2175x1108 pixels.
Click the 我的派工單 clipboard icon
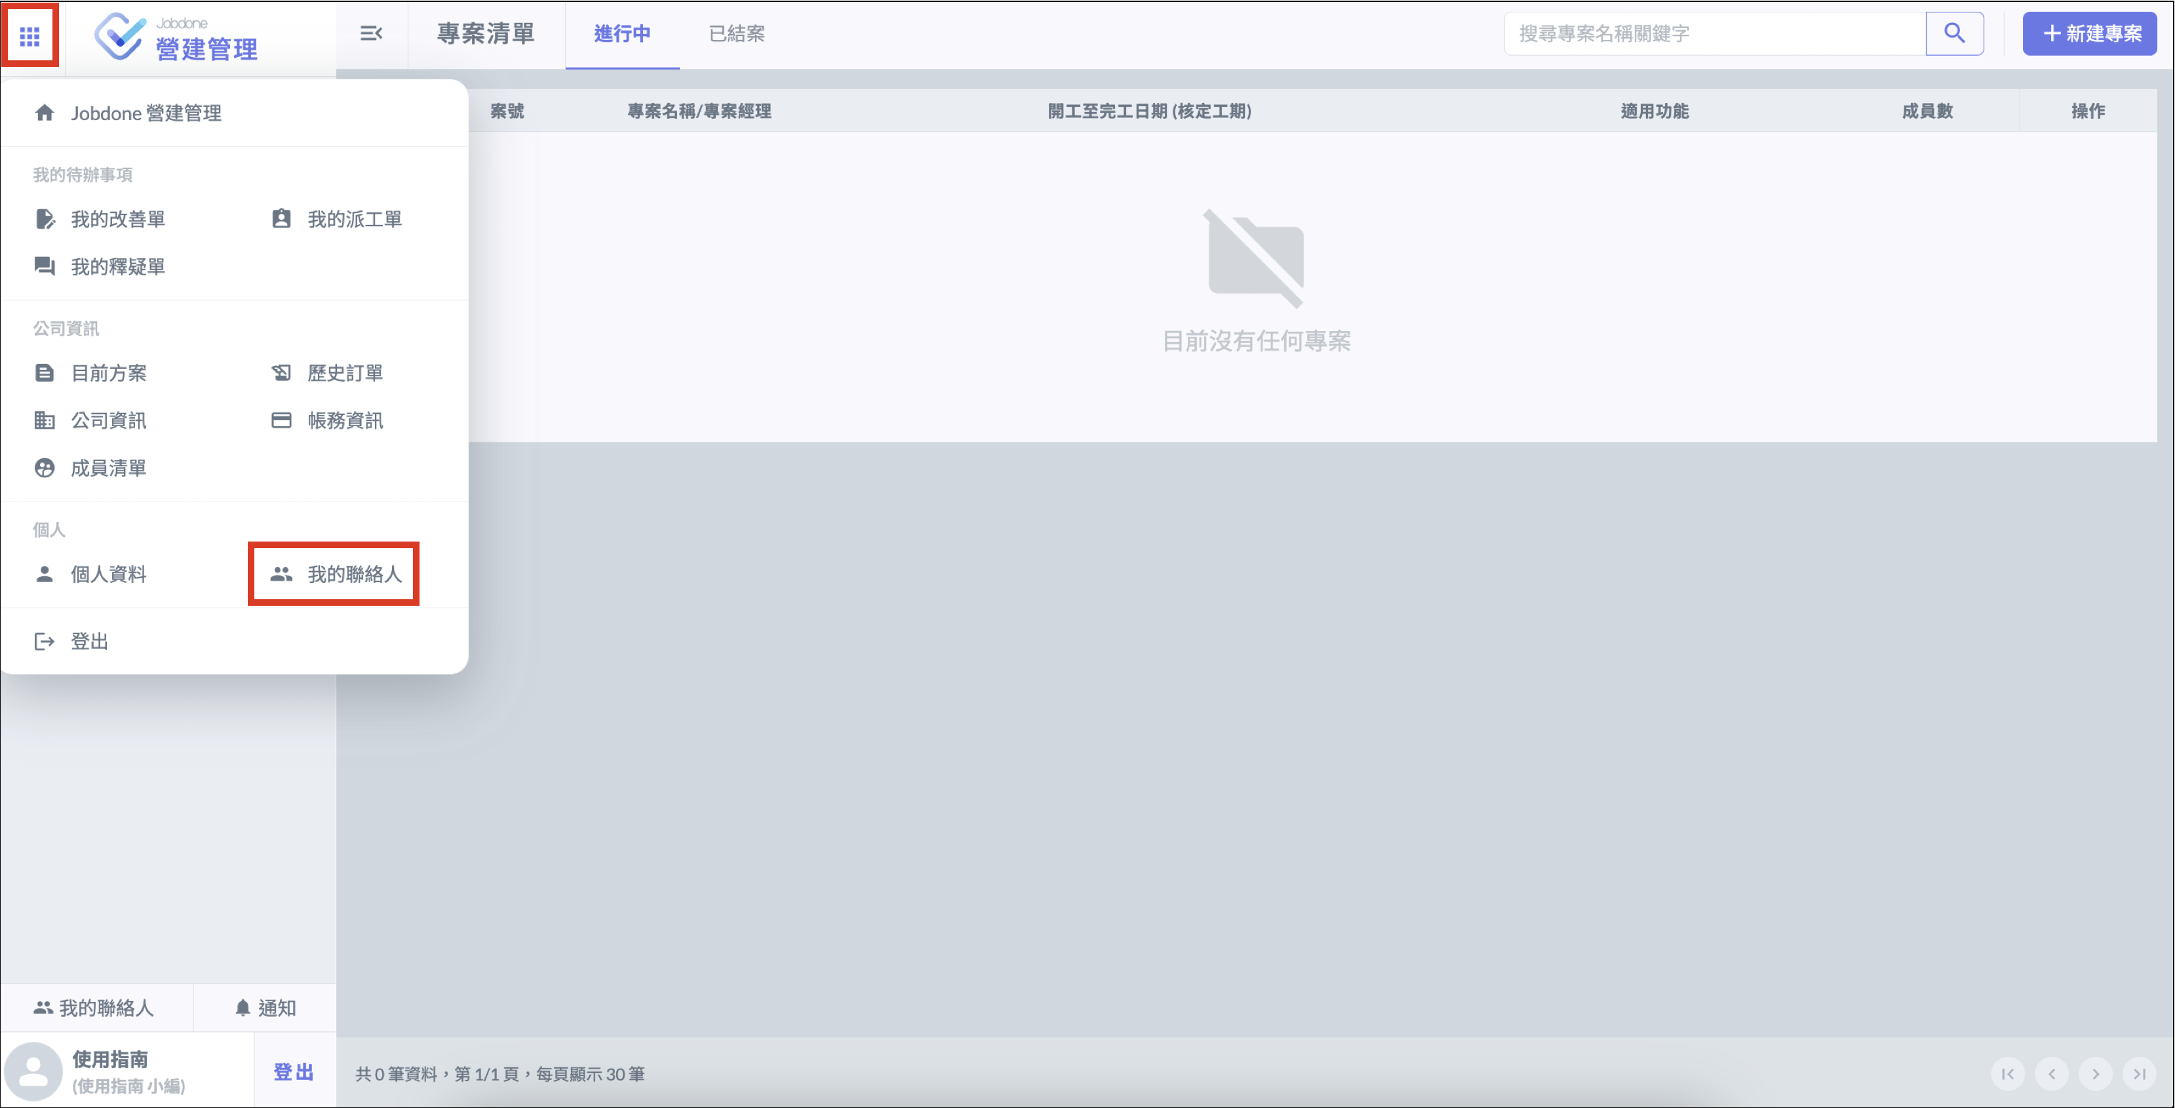click(281, 219)
